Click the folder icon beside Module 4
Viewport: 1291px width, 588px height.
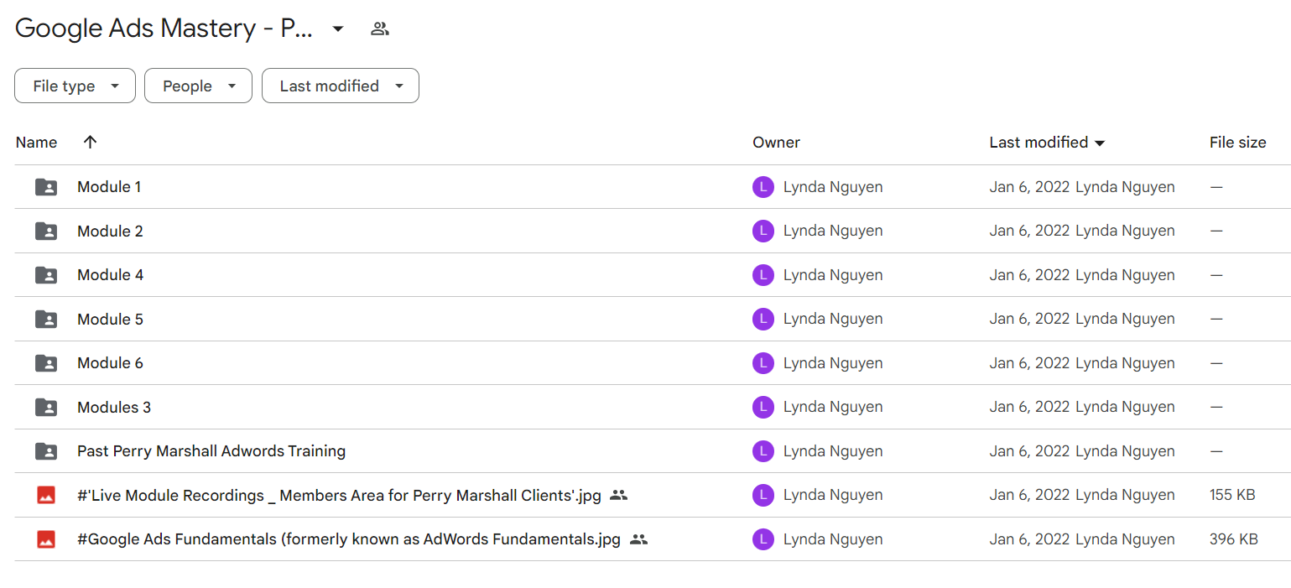click(46, 275)
